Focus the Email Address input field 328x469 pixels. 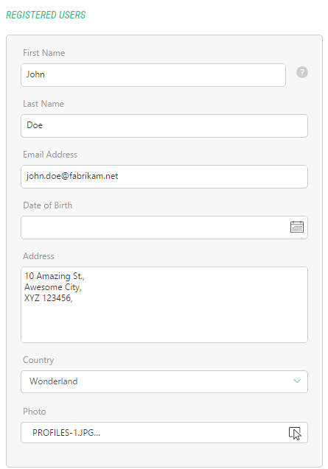pyautogui.click(x=164, y=177)
